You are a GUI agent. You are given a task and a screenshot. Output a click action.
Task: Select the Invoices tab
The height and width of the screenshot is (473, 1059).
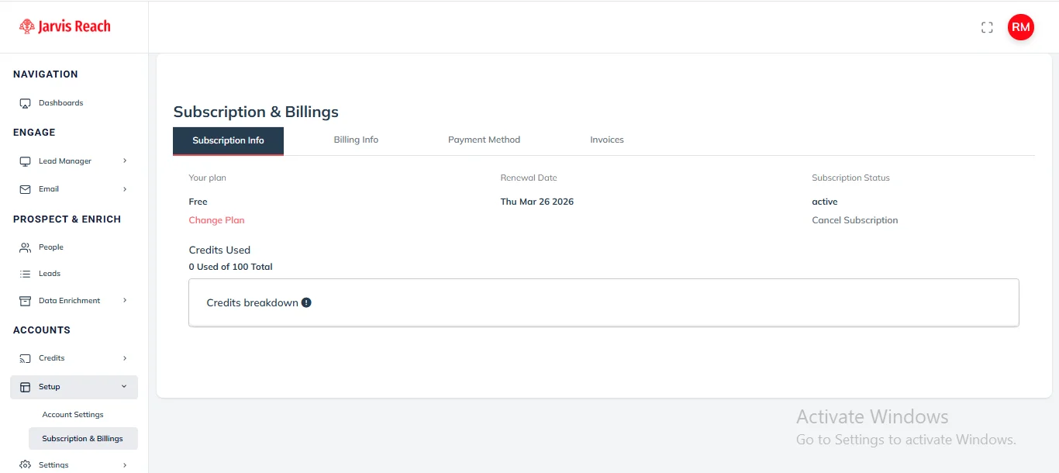pos(606,140)
